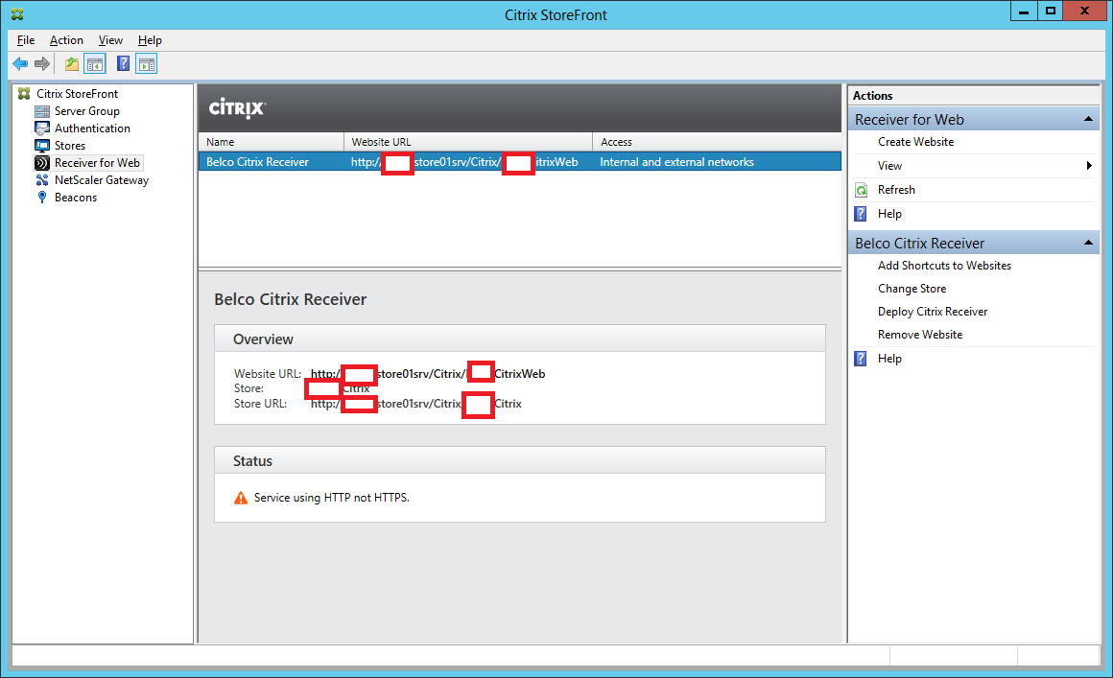This screenshot has height=678, width=1113.
Task: Click the Store URL label
Action: pyautogui.click(x=261, y=404)
